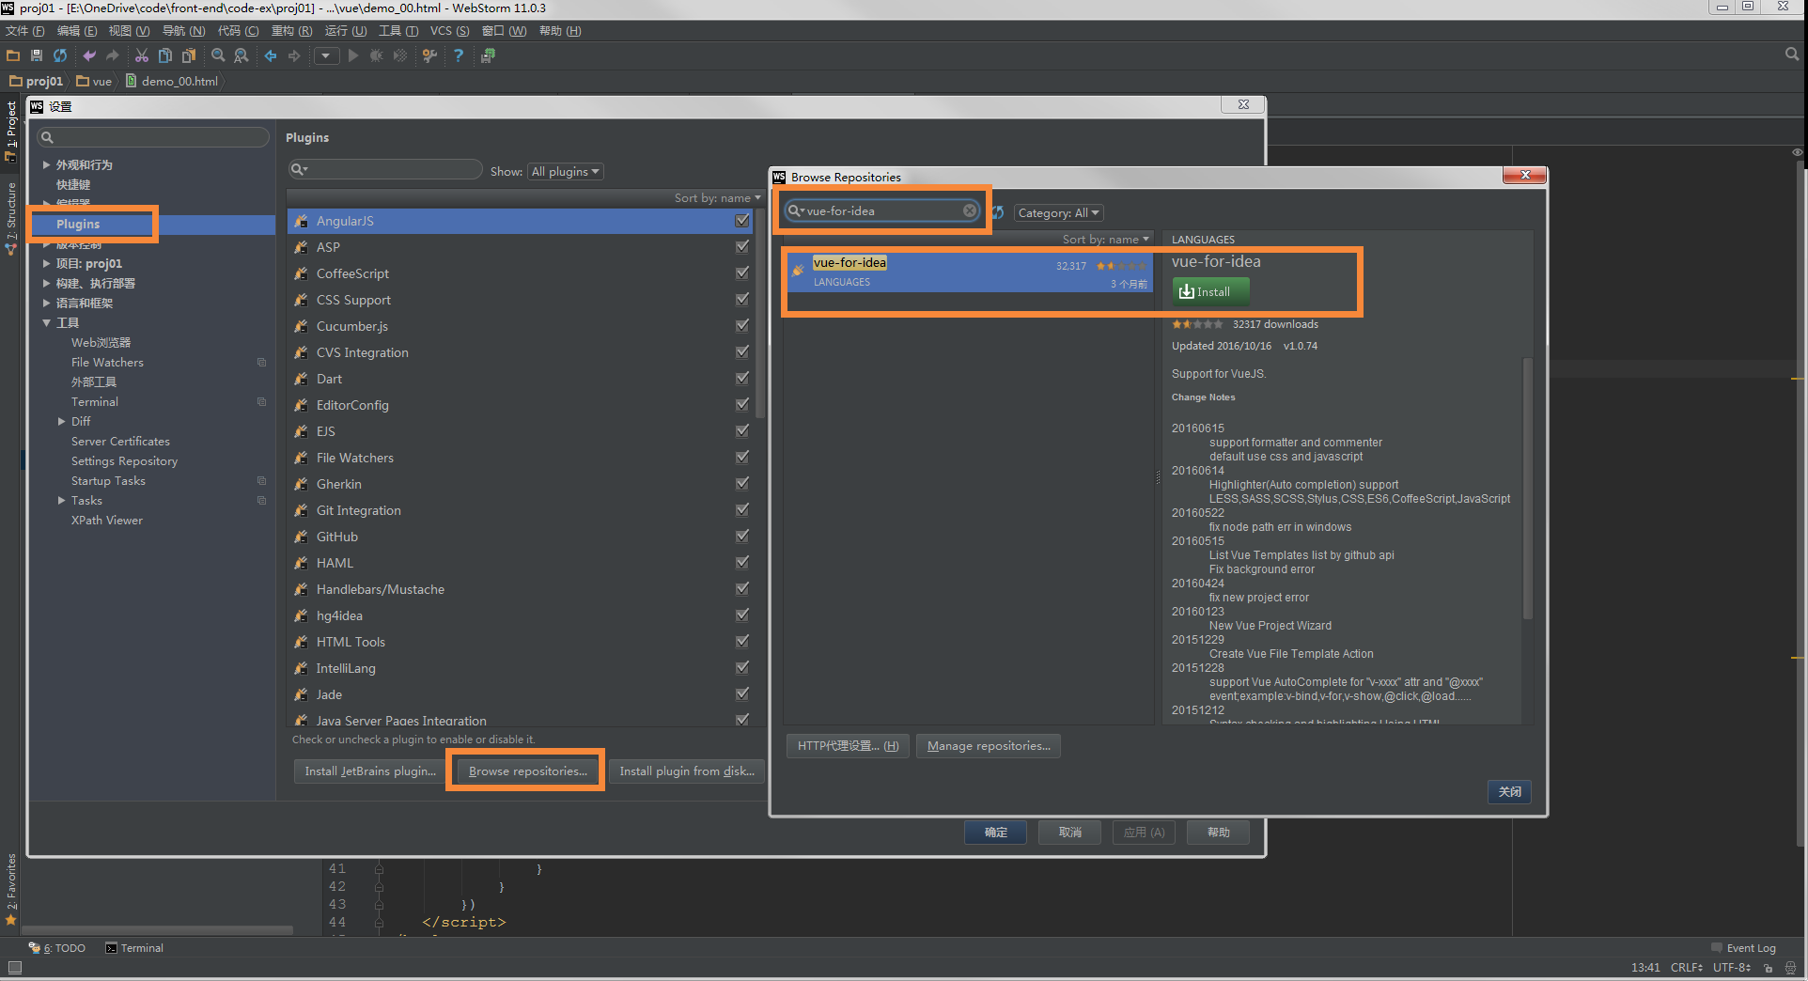This screenshot has width=1808, height=981.
Task: Click the Synchronize refresh toolbar icon
Action: (x=60, y=55)
